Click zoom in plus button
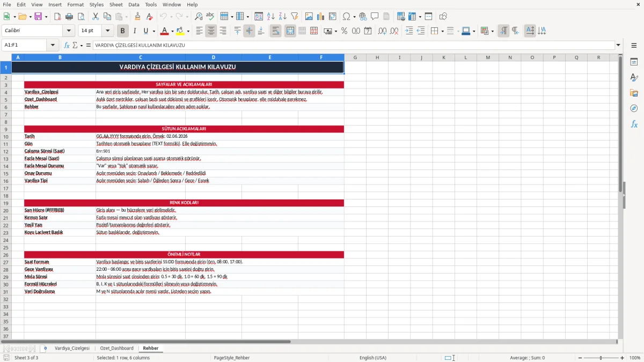 click(x=623, y=358)
